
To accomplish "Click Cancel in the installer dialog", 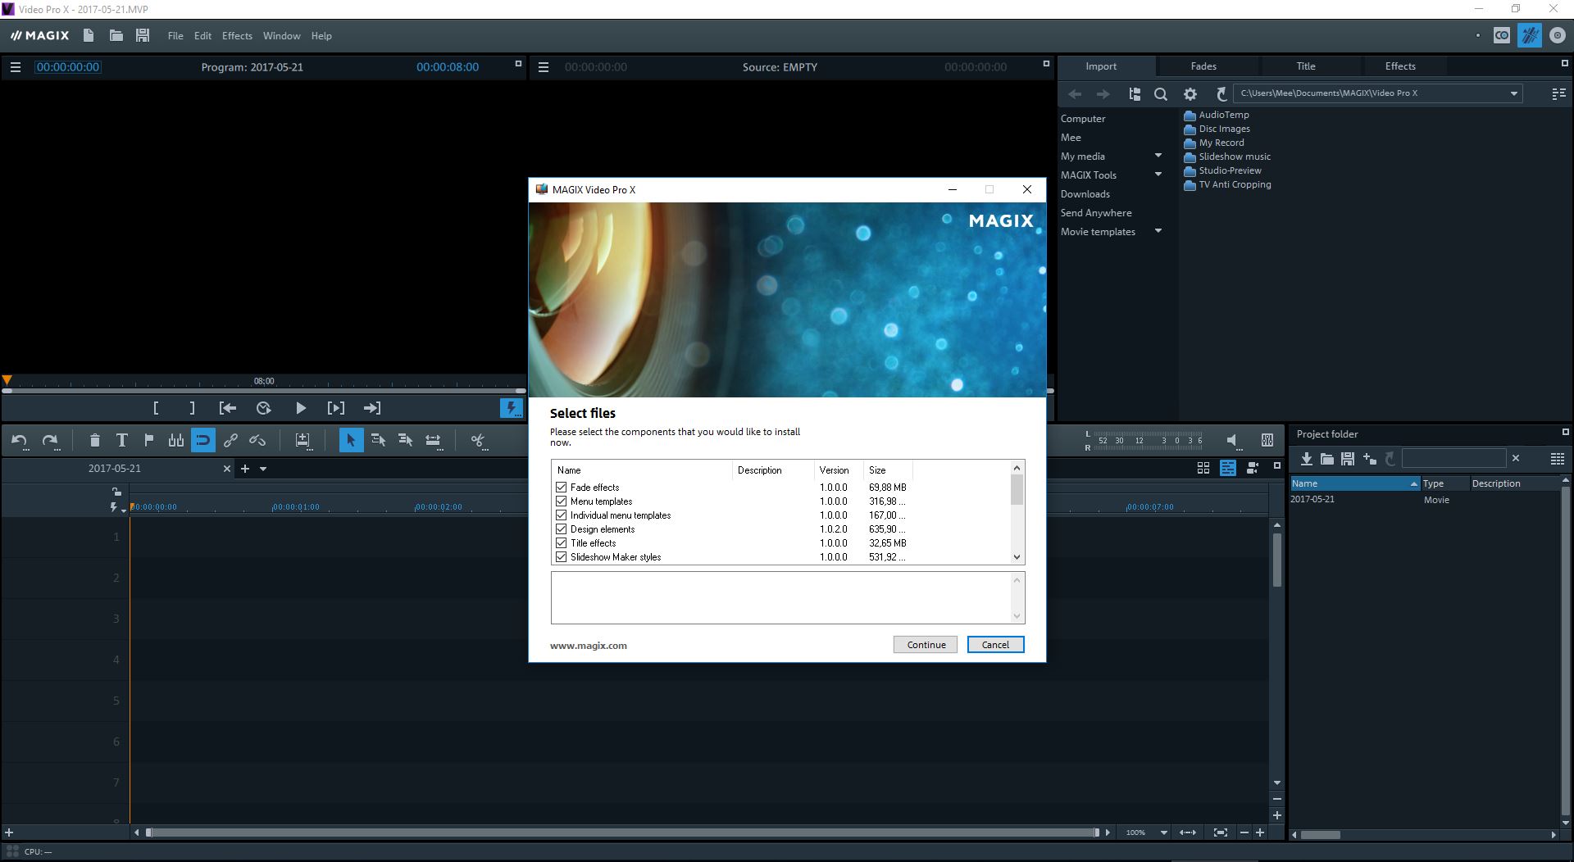I will [995, 645].
